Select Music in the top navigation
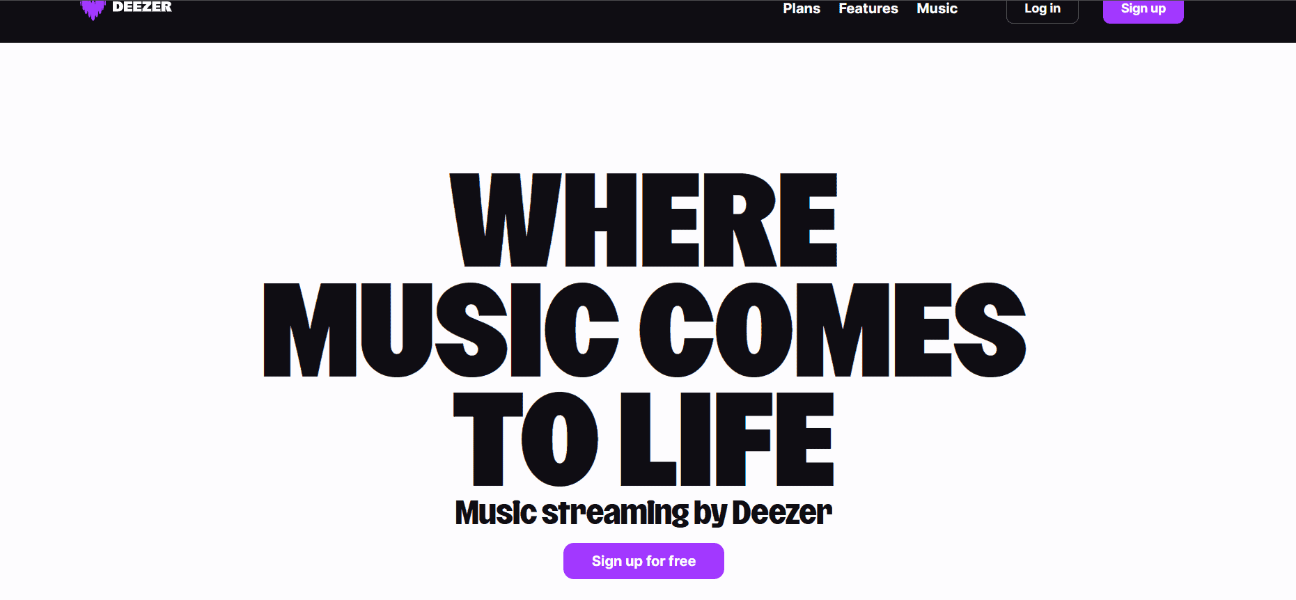Image resolution: width=1296 pixels, height=600 pixels. (937, 9)
